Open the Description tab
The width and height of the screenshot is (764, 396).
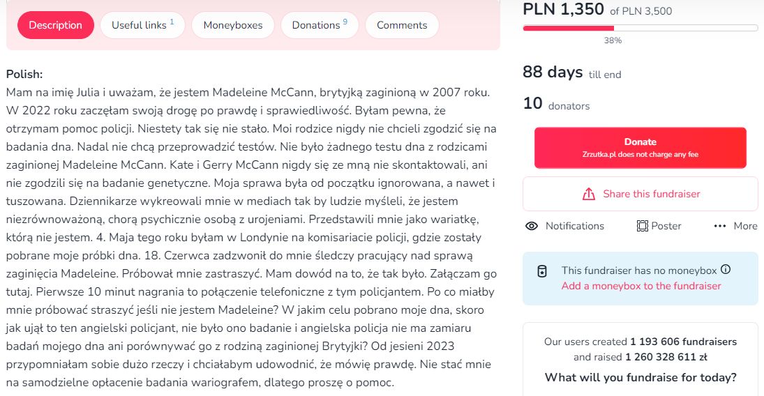55,25
